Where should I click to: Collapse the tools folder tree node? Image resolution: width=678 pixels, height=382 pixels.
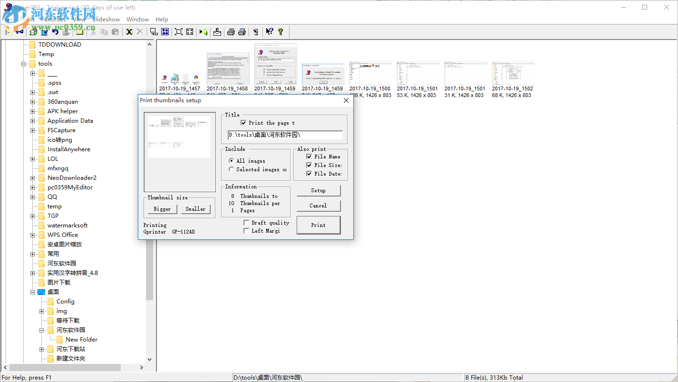tap(23, 64)
